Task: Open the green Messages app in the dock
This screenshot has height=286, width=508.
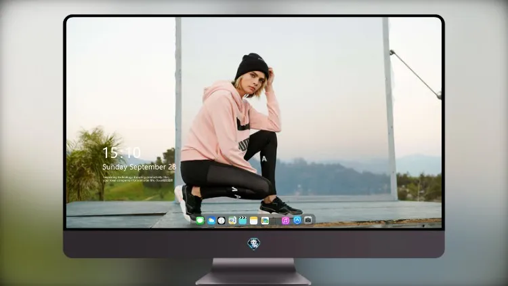Action: point(200,221)
